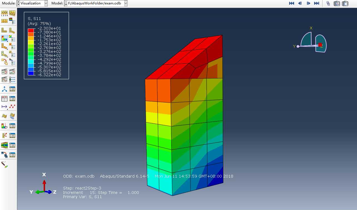
Task: Open Symbol Options
Action: [x=12, y=46]
